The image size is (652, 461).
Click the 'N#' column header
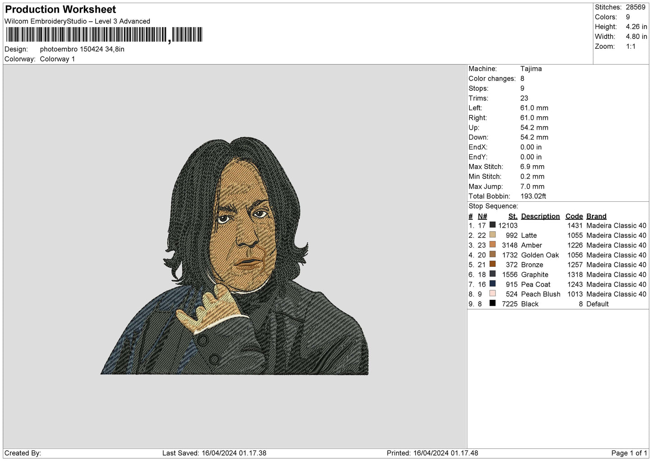(x=482, y=216)
